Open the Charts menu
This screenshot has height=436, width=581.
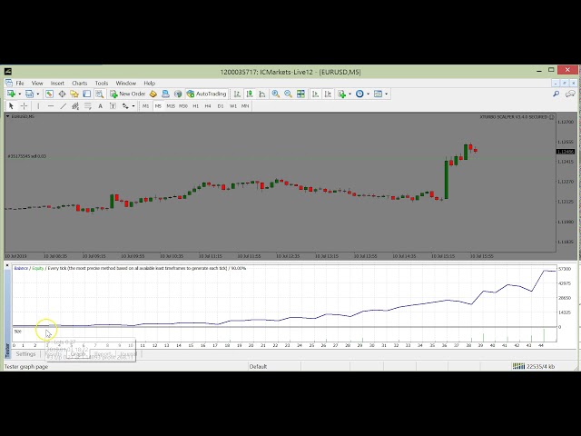click(80, 83)
